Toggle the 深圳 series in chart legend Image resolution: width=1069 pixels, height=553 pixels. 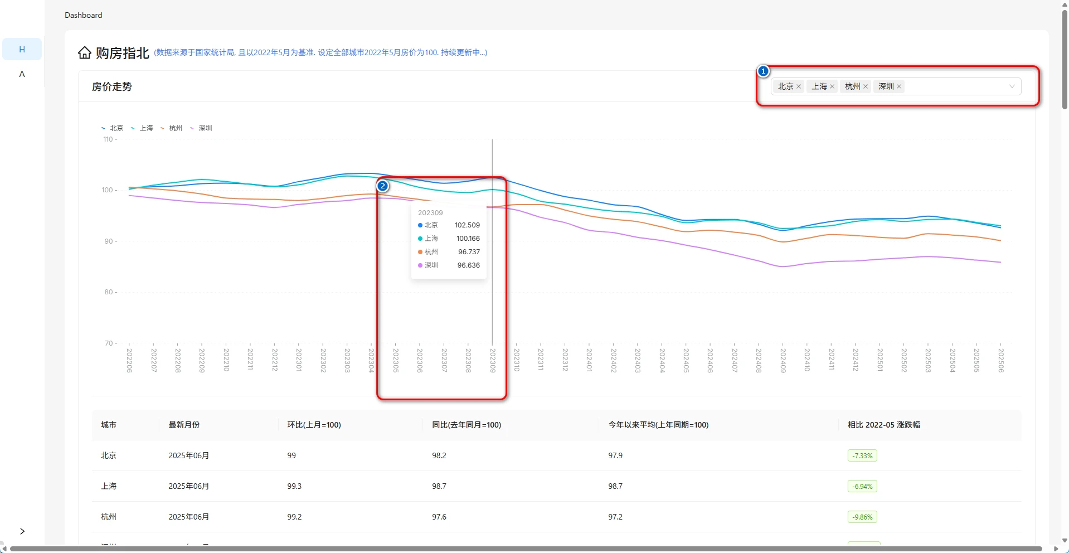click(x=201, y=128)
